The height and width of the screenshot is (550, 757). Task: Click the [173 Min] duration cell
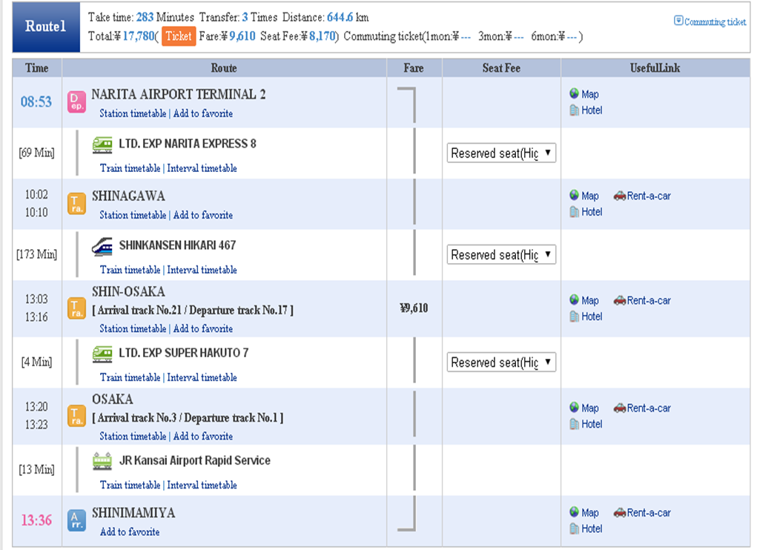pos(36,254)
